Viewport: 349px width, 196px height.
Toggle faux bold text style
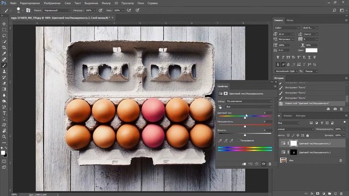point(278,57)
